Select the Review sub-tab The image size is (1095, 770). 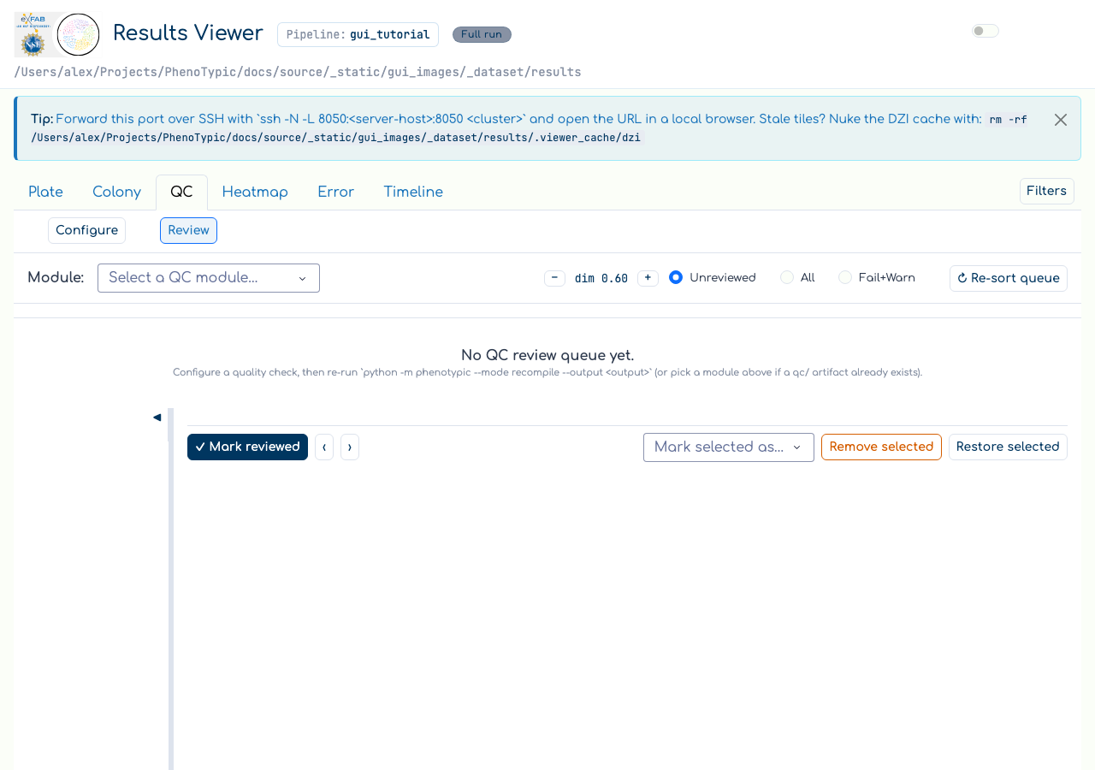pos(188,230)
